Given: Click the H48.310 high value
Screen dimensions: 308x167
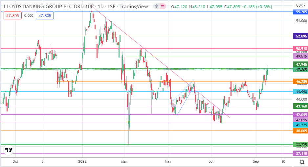Looking at the screenshot, I should tap(197, 7).
